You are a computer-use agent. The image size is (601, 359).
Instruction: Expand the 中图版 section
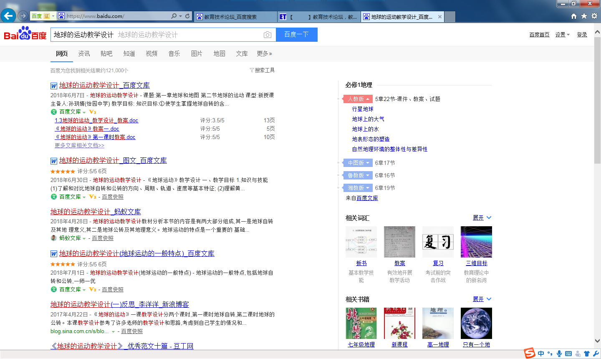click(x=358, y=163)
